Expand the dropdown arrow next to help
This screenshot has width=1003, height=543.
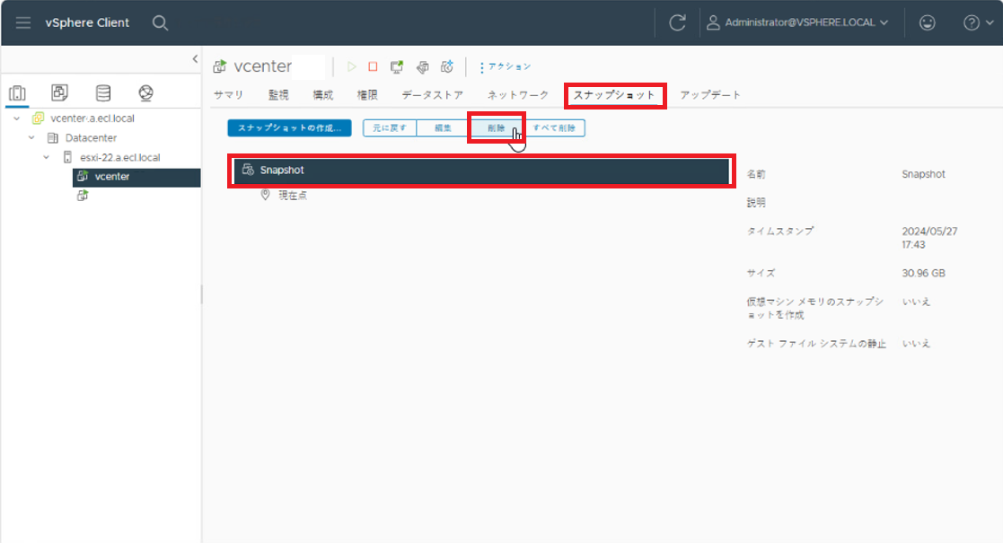pyautogui.click(x=990, y=23)
